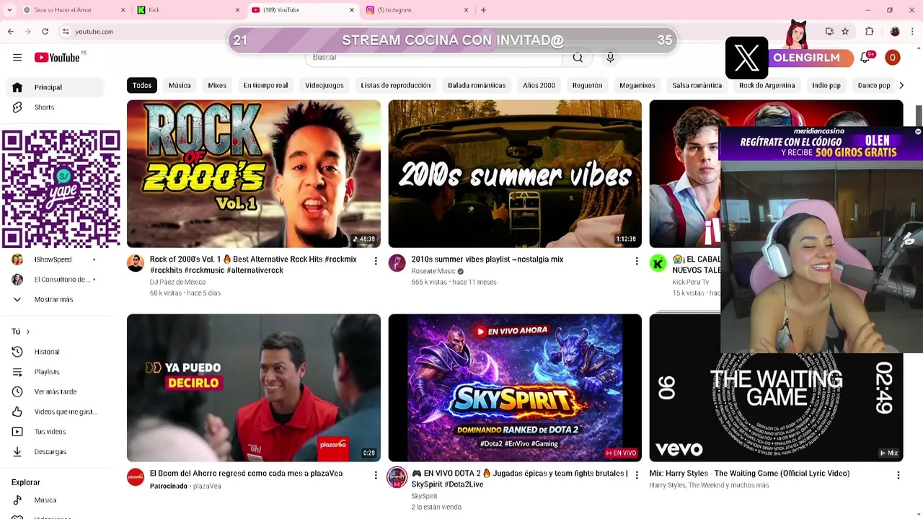The image size is (923, 519).
Task: Open options for Harry Styles mix
Action: 898,475
